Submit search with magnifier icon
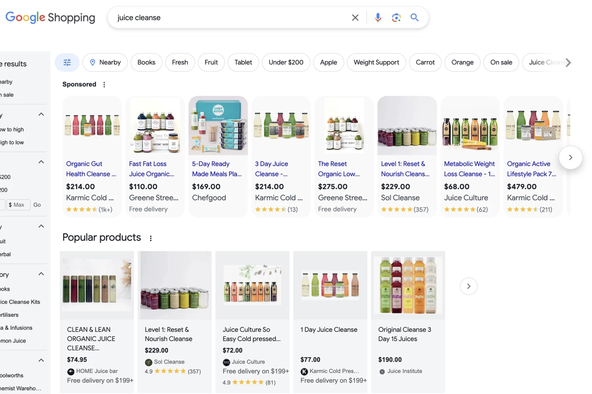The height and width of the screenshot is (394, 592). coord(414,18)
